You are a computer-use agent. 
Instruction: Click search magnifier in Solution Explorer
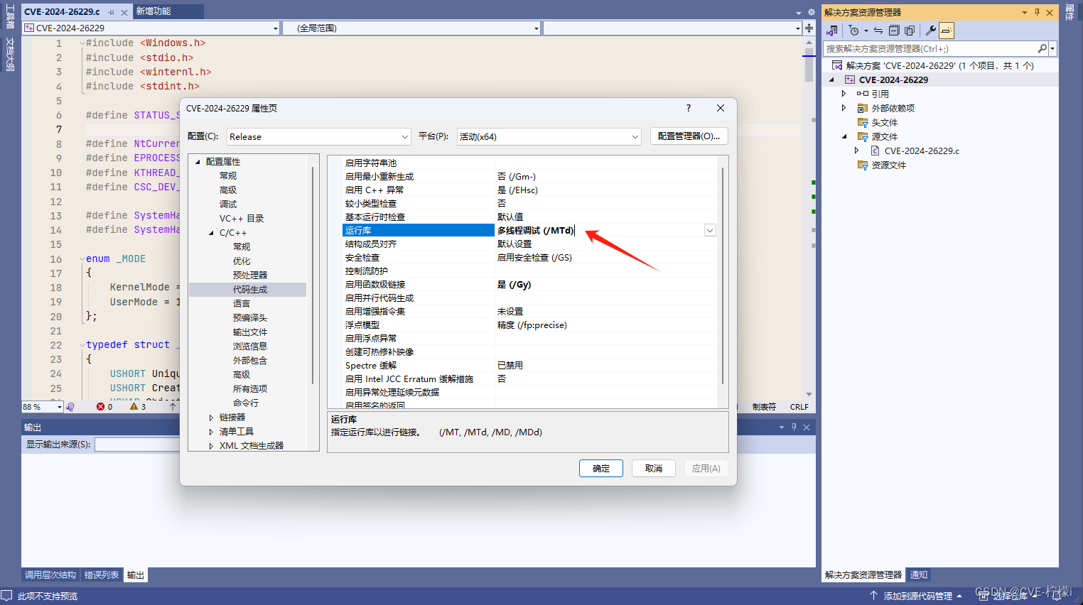(x=1042, y=48)
